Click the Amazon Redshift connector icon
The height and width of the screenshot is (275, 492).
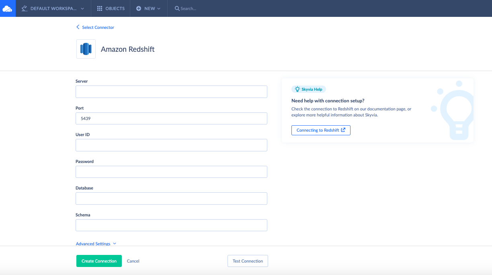[x=86, y=49]
